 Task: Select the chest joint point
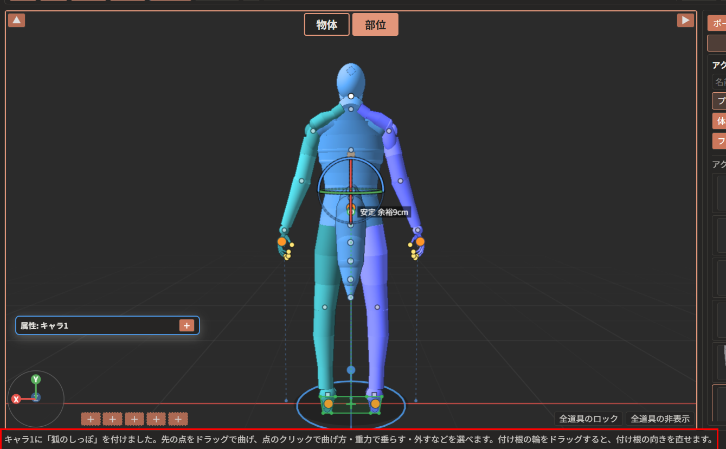[x=351, y=150]
